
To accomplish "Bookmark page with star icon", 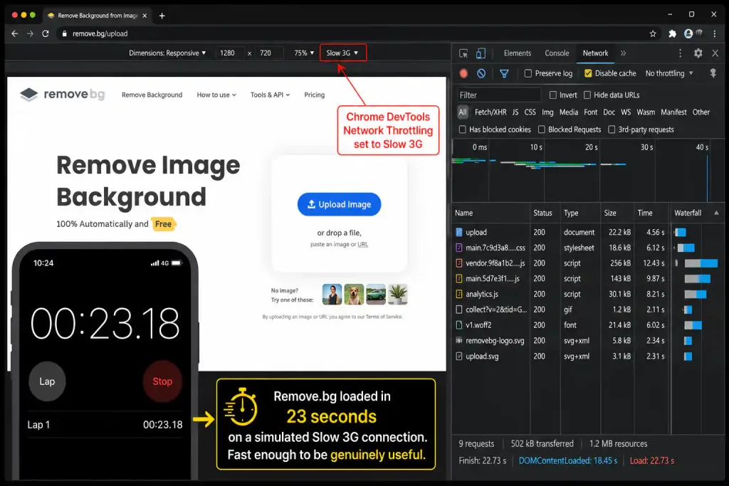I will tap(653, 33).
